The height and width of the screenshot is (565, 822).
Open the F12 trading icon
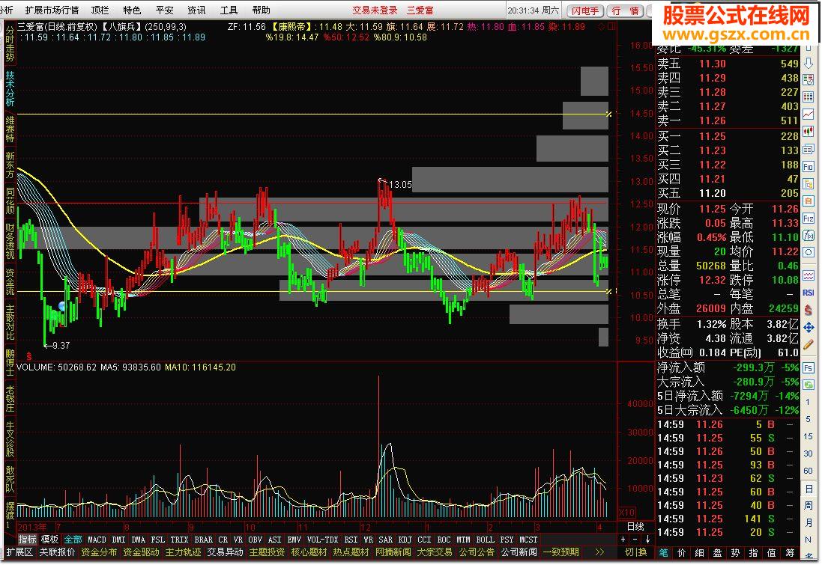809,219
